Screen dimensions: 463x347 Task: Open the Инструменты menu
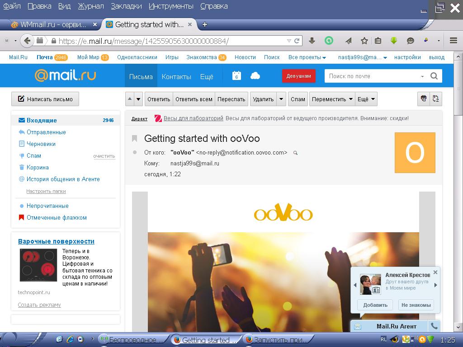(171, 6)
